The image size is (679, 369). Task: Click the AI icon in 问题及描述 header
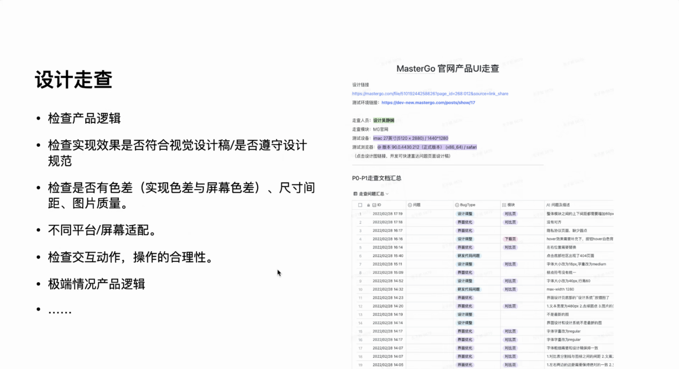pyautogui.click(x=548, y=205)
